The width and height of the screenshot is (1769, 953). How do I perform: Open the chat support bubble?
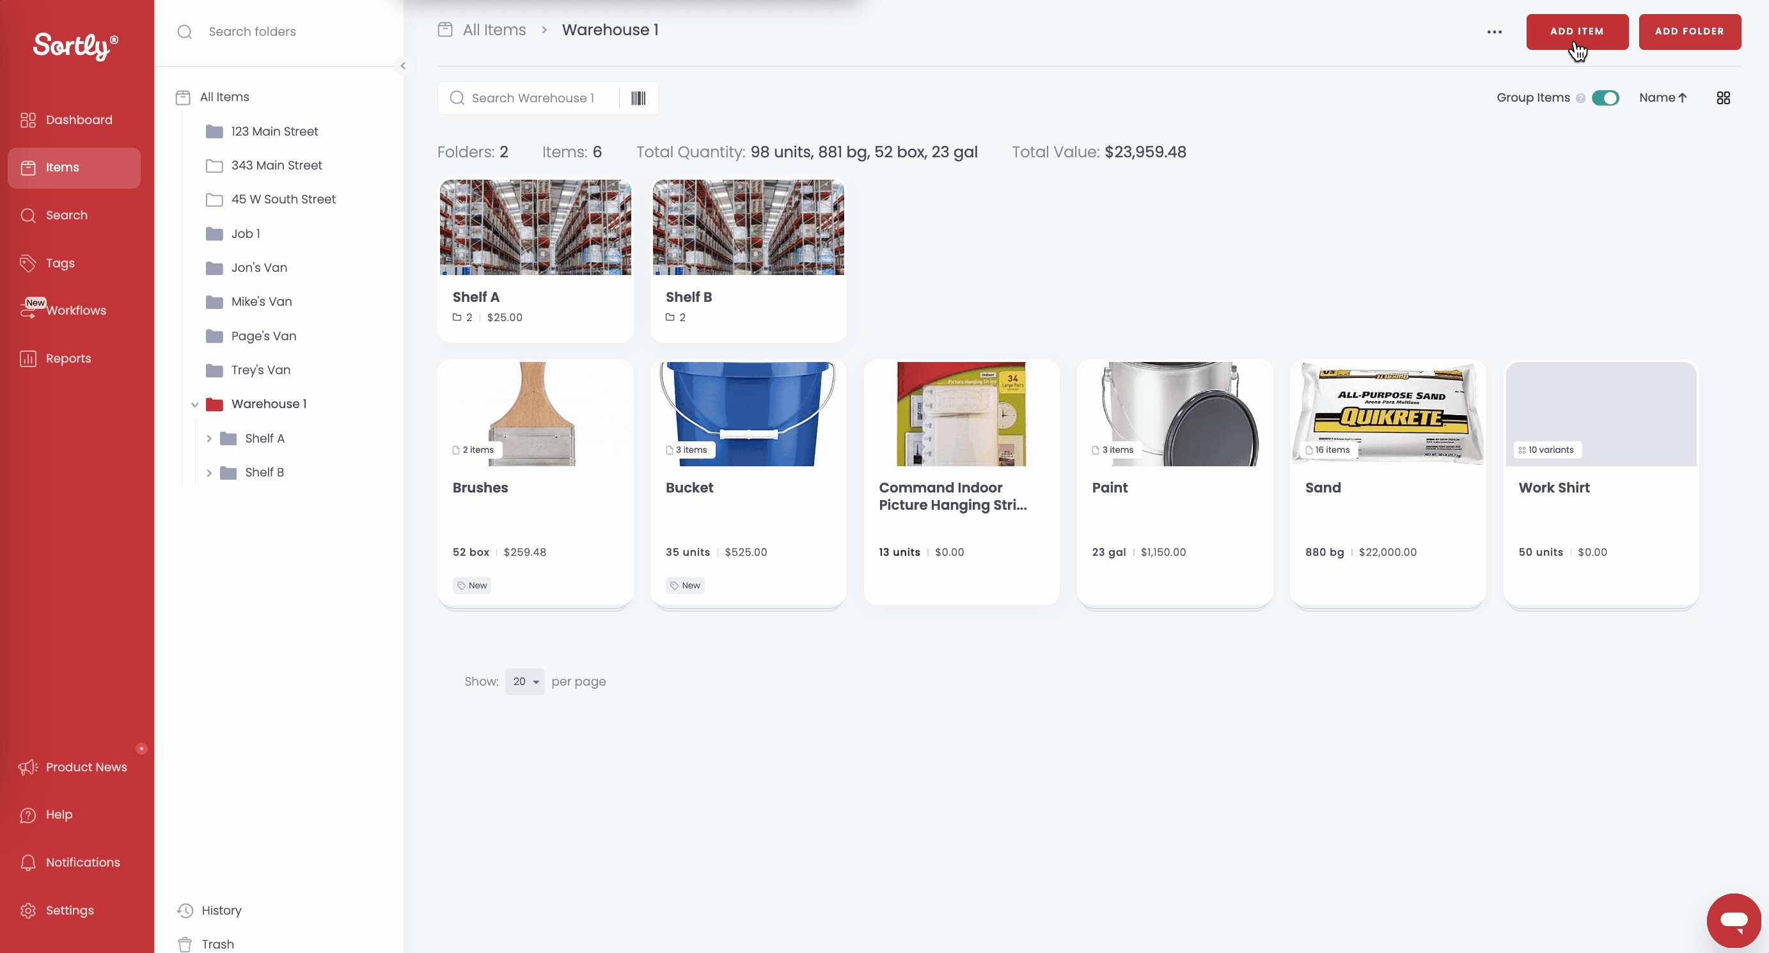click(1733, 920)
